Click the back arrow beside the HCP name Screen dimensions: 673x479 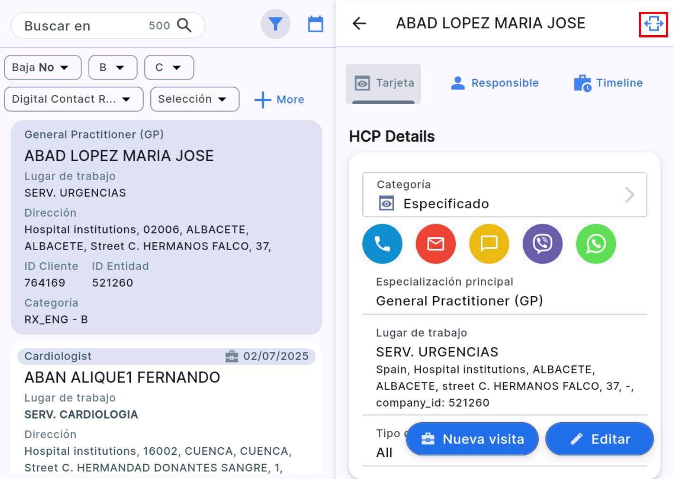pos(360,23)
